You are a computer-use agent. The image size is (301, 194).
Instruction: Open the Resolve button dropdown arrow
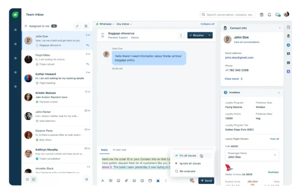click(209, 35)
